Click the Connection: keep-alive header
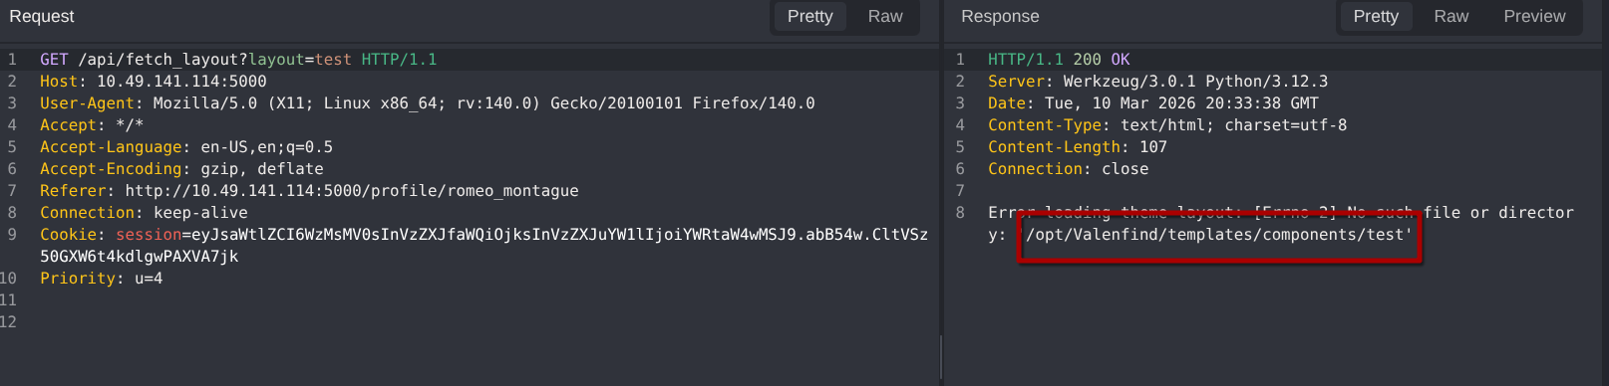 pos(144,213)
